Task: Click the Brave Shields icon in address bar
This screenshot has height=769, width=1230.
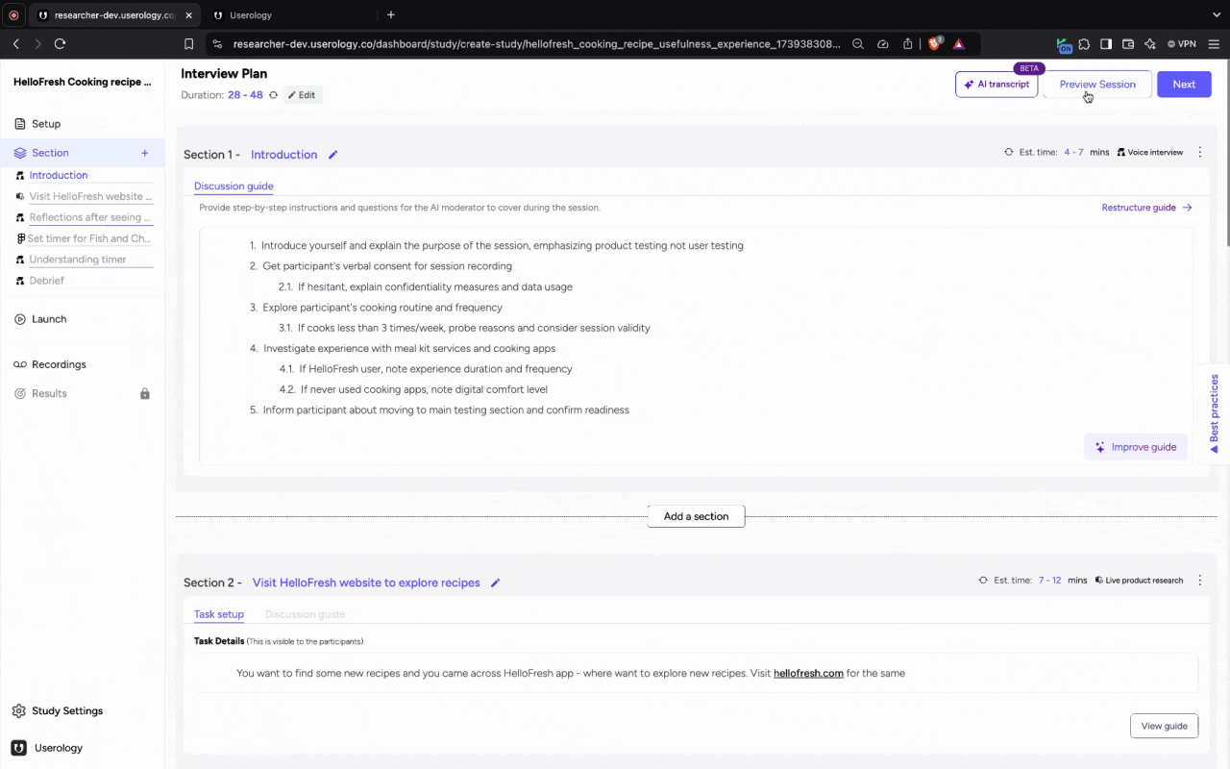Action: point(934,43)
